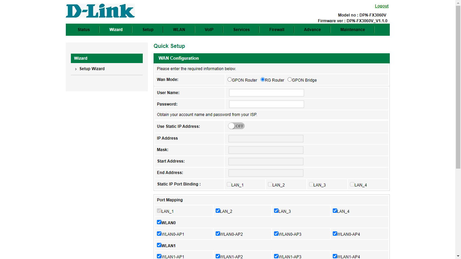
Task: Check LAN_2 static IP port binding
Action: point(270,184)
